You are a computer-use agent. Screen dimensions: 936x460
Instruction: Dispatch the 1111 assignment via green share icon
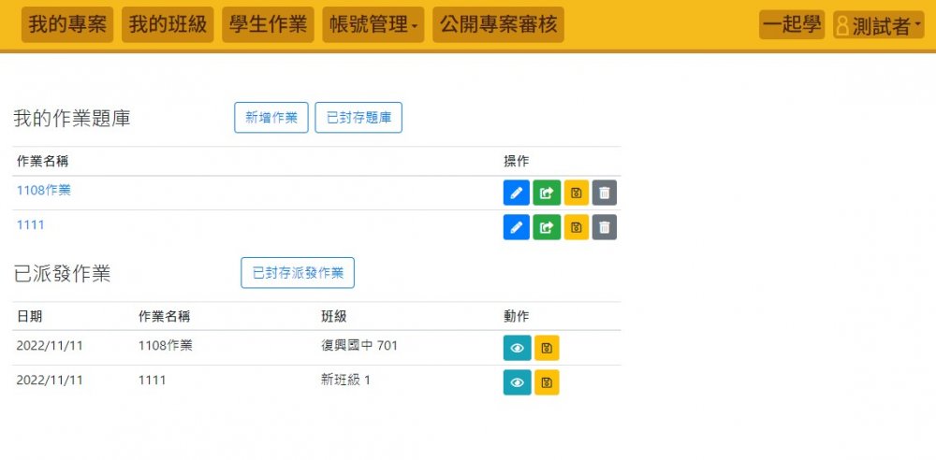[546, 227]
